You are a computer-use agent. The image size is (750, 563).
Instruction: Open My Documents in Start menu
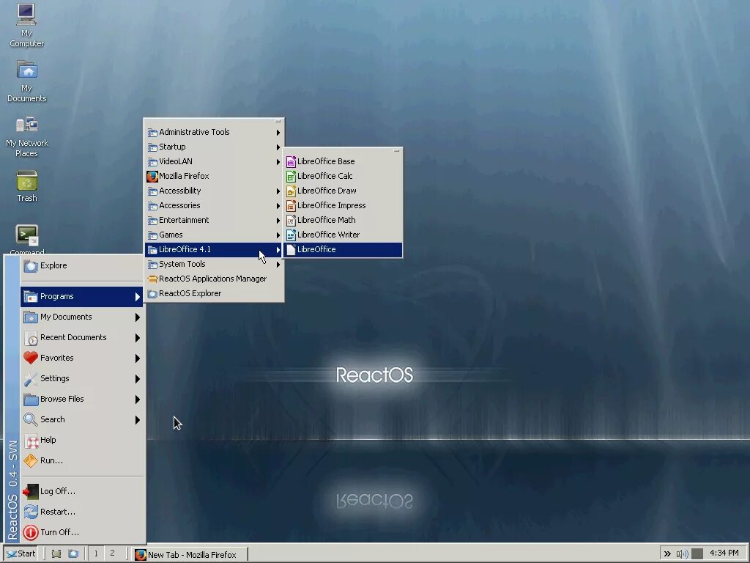[x=82, y=317]
